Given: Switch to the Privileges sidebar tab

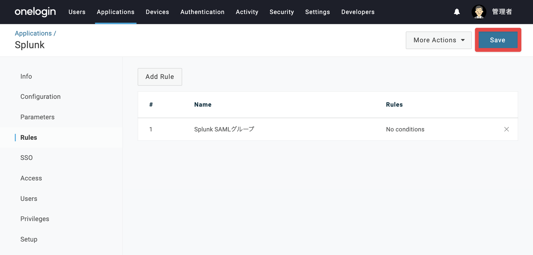Looking at the screenshot, I should (35, 219).
